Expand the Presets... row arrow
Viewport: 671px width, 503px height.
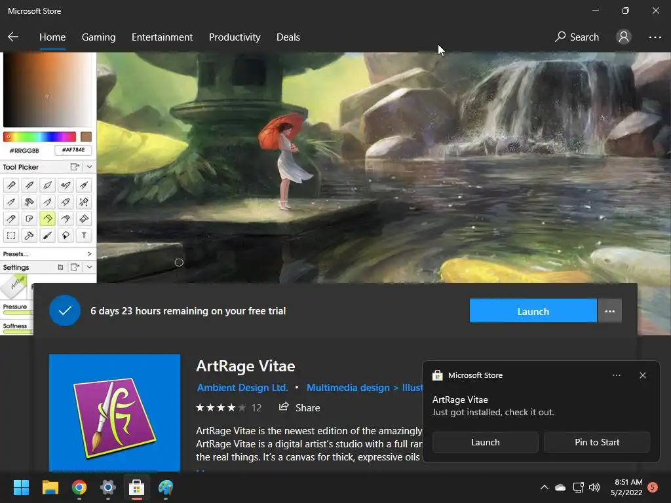pos(89,253)
